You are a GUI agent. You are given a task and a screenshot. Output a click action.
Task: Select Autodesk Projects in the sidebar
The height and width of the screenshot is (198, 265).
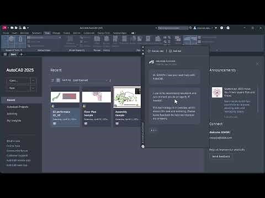pyautogui.click(x=18, y=107)
